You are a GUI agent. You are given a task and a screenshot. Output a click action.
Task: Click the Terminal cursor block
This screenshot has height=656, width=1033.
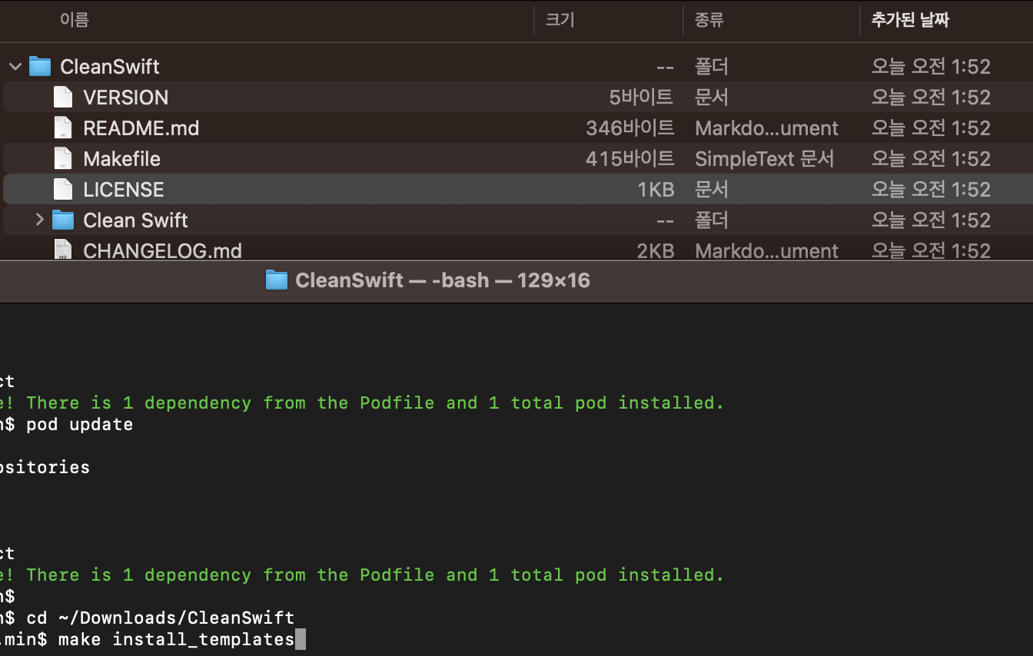[301, 639]
